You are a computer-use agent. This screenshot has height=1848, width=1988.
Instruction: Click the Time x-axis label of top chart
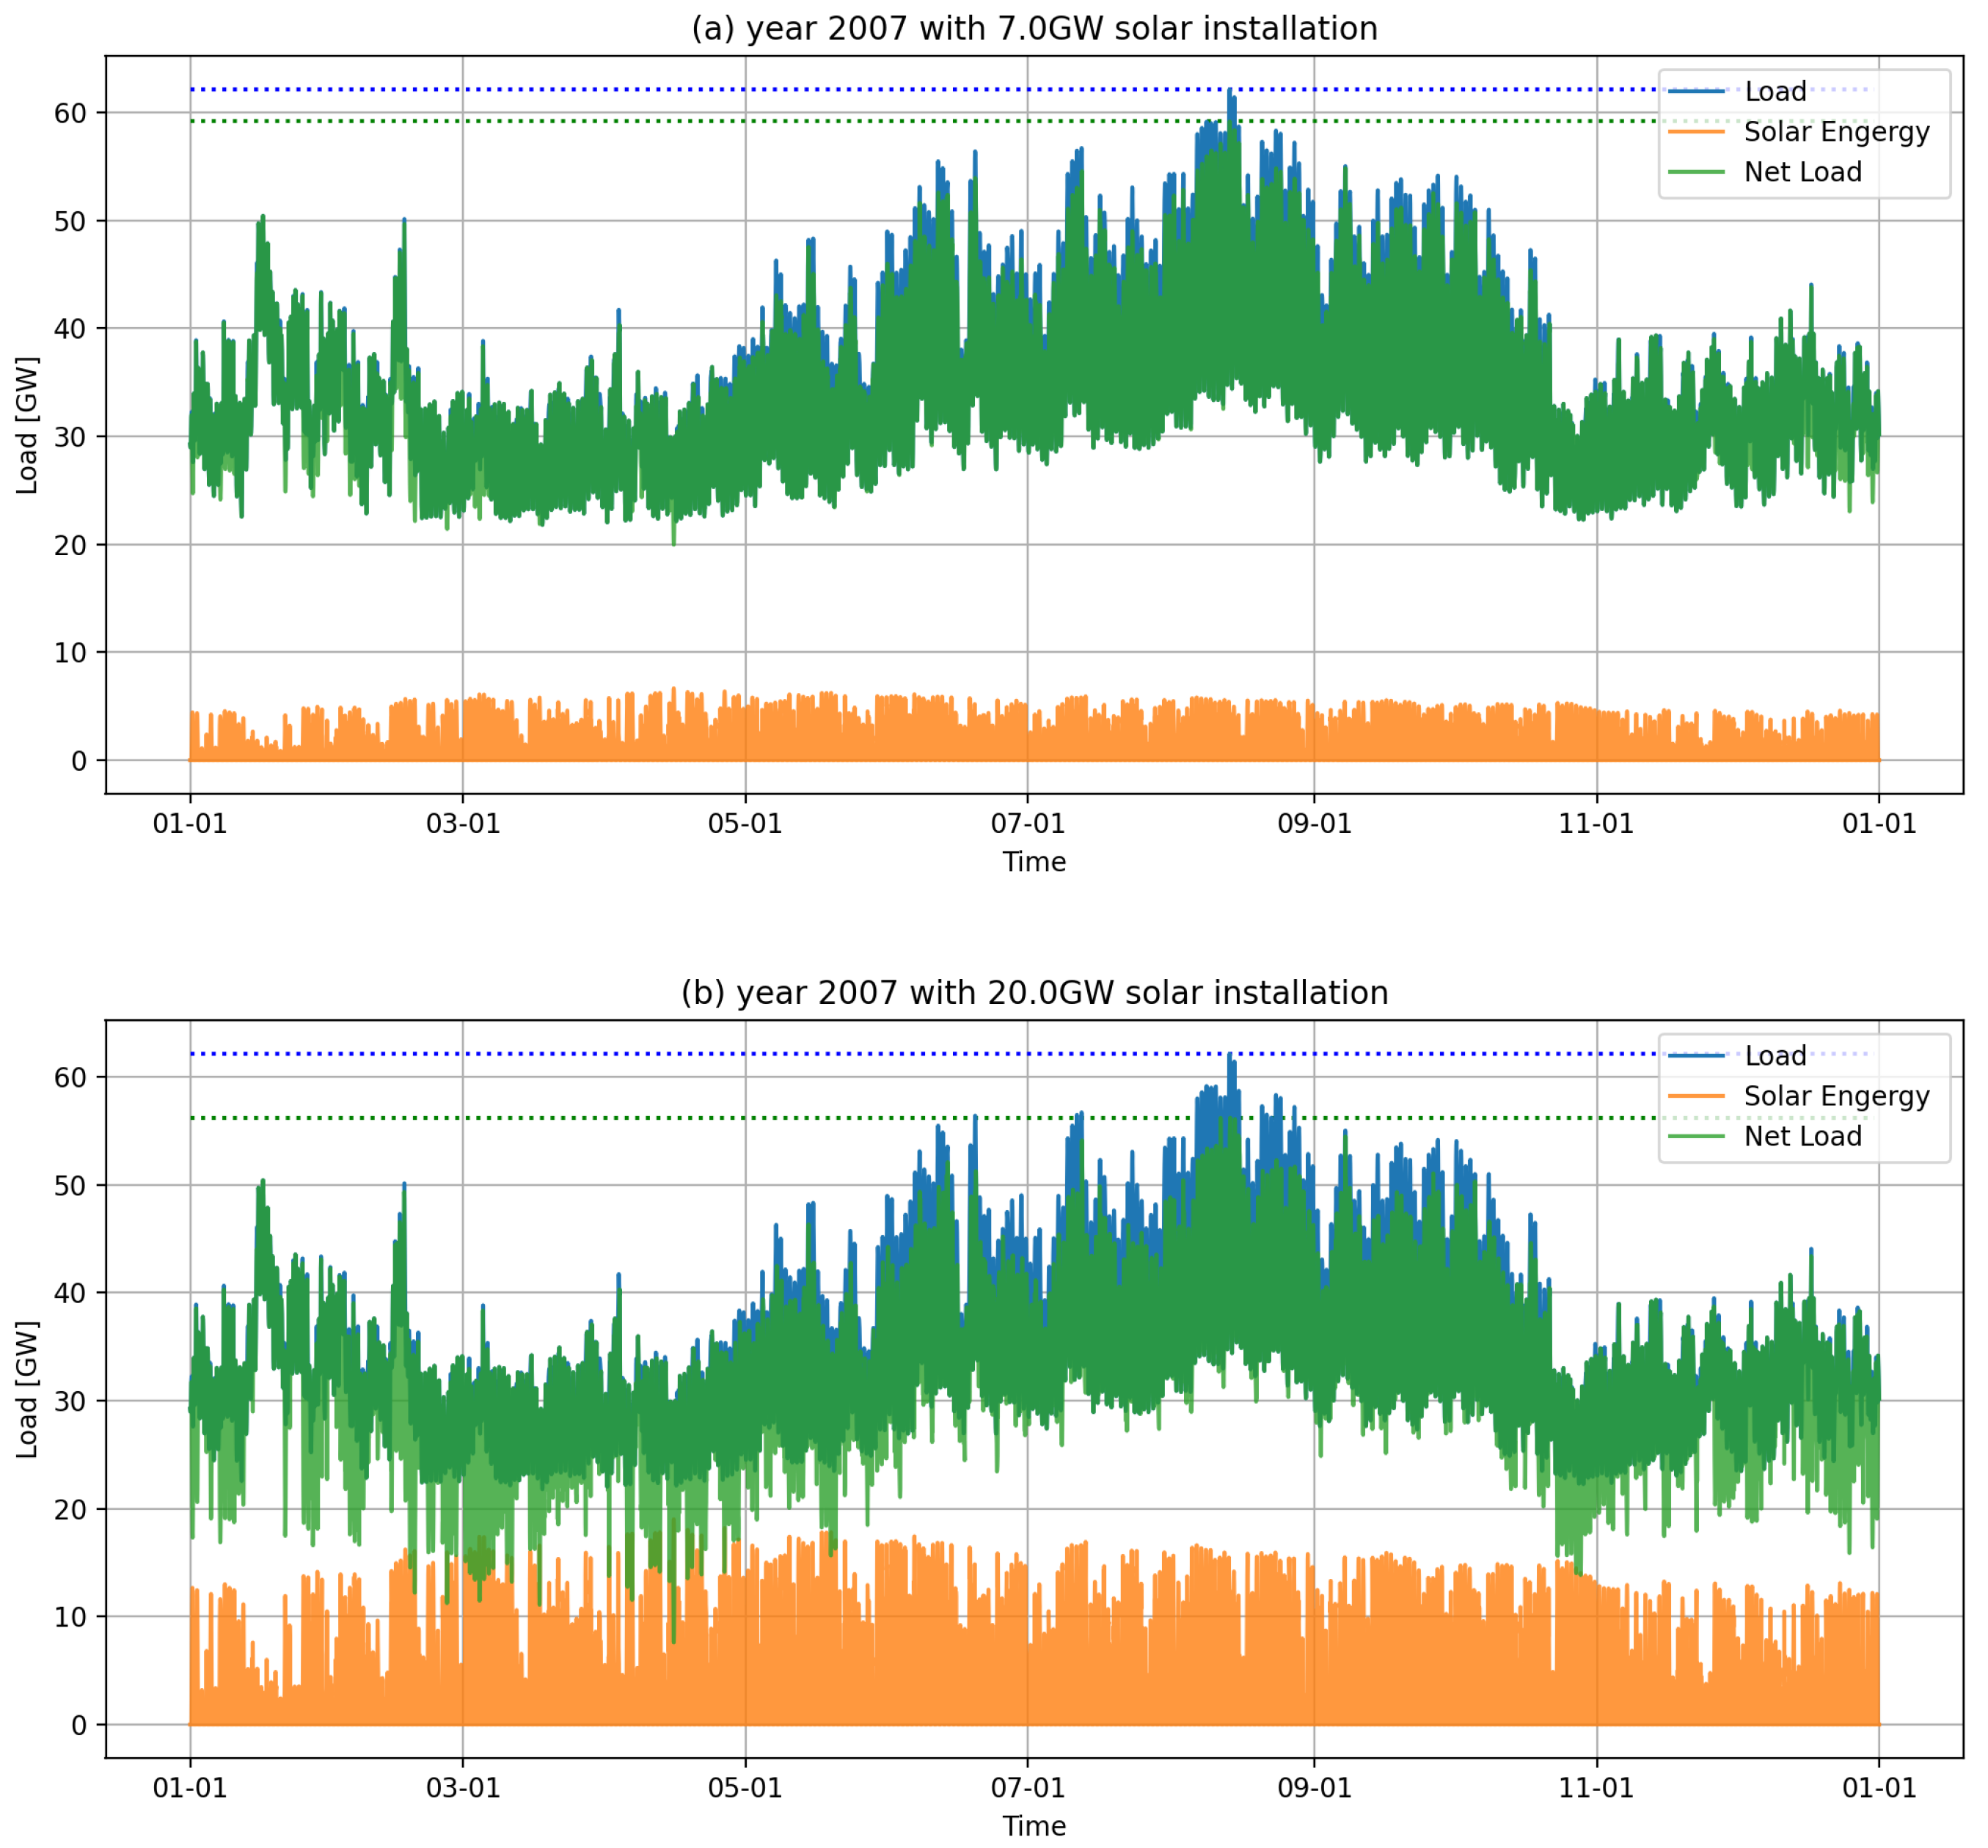[1034, 862]
